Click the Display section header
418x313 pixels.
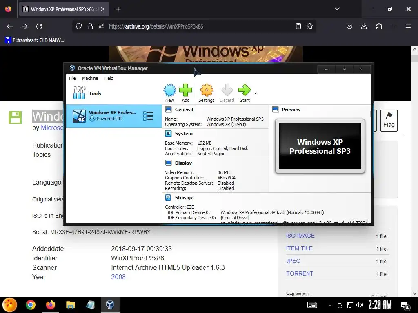183,163
